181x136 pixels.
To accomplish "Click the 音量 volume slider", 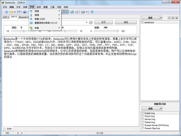I will [107, 31].
